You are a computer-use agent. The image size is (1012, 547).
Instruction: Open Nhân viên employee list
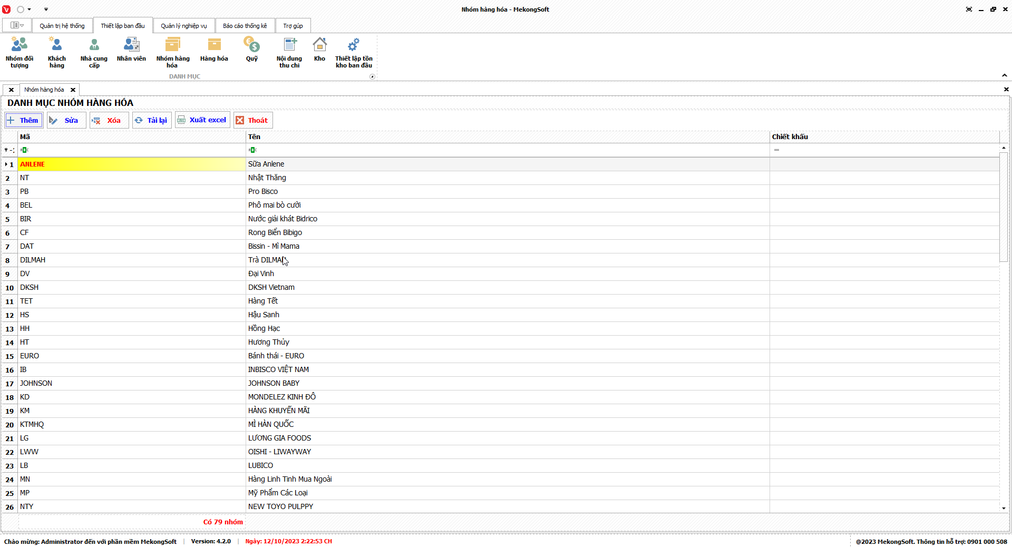[131, 50]
